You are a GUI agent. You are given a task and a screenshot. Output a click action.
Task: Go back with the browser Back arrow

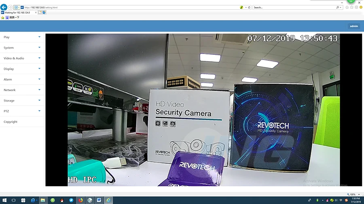(4, 7)
